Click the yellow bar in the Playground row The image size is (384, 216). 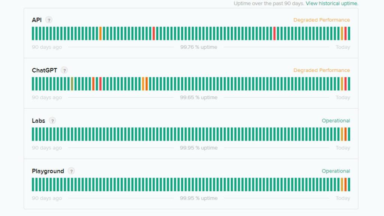342,184
